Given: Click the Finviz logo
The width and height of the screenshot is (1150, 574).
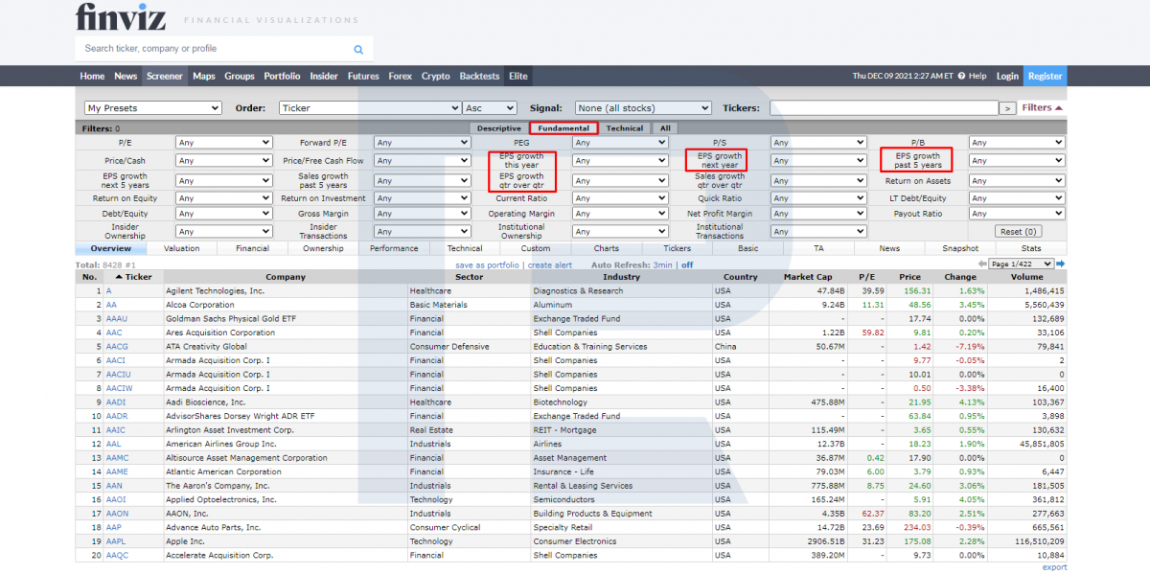Looking at the screenshot, I should [122, 17].
